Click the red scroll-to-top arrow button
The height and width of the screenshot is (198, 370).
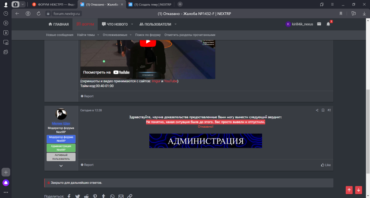tap(349, 190)
